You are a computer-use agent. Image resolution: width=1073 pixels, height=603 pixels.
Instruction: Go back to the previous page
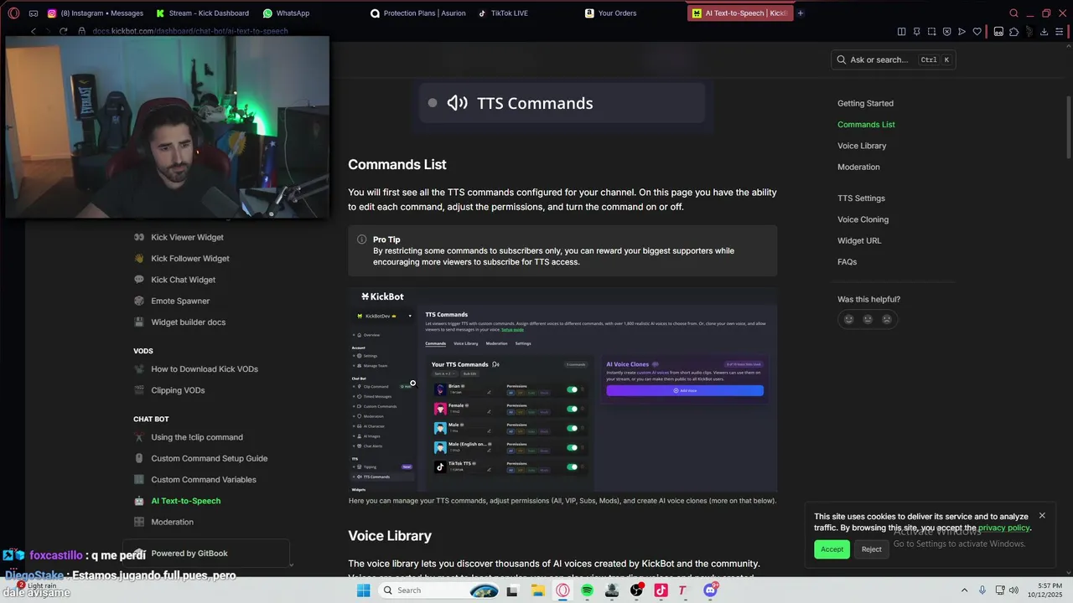point(34,31)
